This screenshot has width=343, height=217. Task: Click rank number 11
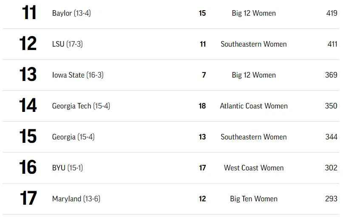click(x=29, y=13)
